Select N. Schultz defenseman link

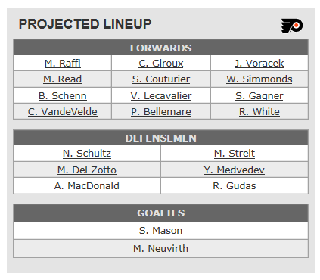pos(87,153)
